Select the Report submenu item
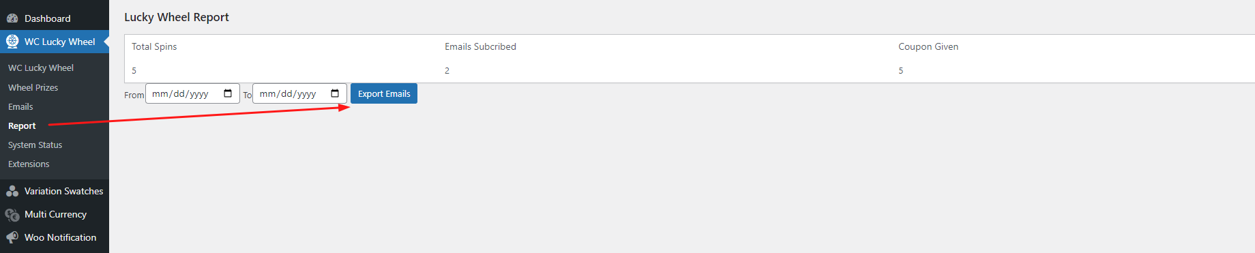This screenshot has width=1255, height=253. 22,125
